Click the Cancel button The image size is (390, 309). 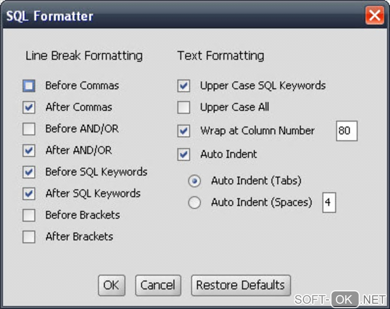tap(158, 285)
